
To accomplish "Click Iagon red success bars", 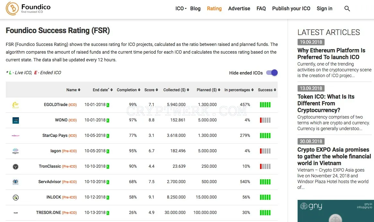I will [x=265, y=151].
